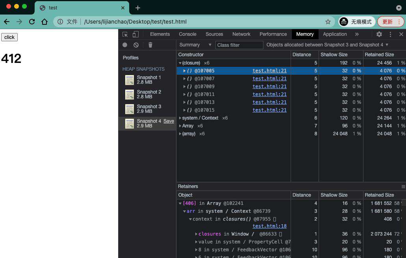Expand closure row @107005
Image resolution: width=406 pixels, height=258 pixels.
tap(184, 71)
